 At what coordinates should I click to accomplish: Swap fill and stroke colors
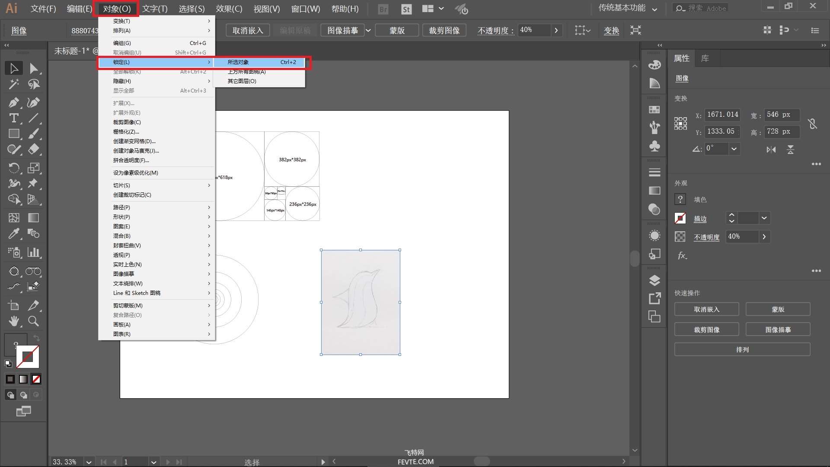pos(36,338)
